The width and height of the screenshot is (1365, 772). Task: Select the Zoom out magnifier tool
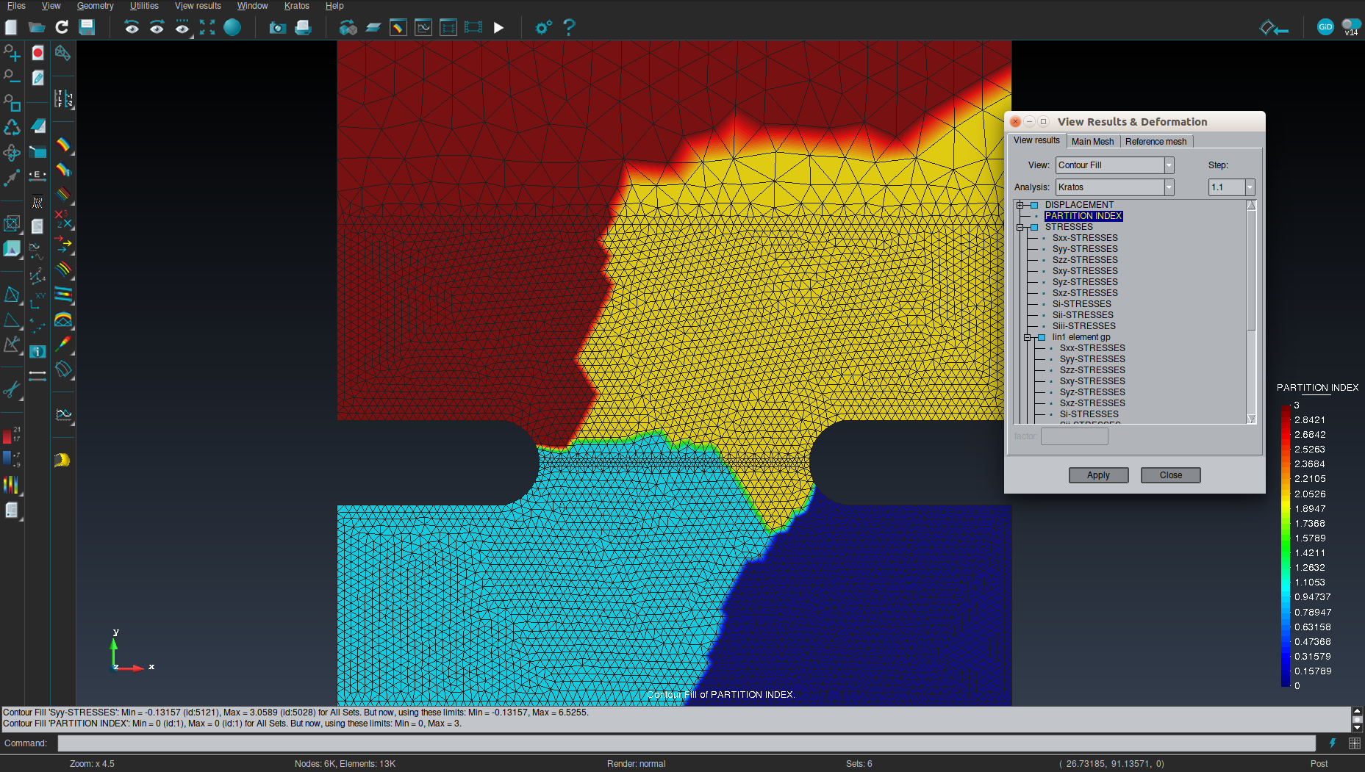point(12,77)
